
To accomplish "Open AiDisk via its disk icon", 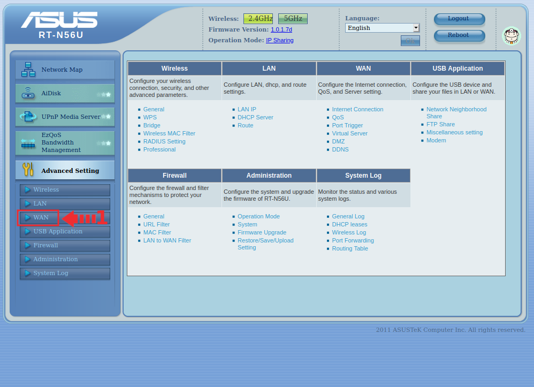I will tap(28, 94).
